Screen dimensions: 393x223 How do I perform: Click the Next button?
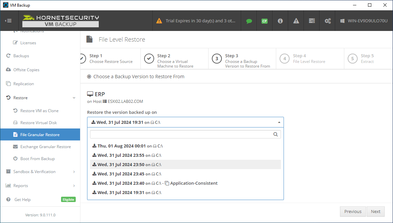(x=375, y=211)
